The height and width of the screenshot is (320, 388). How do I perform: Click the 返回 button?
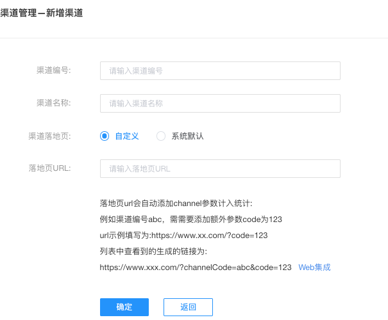(x=188, y=307)
